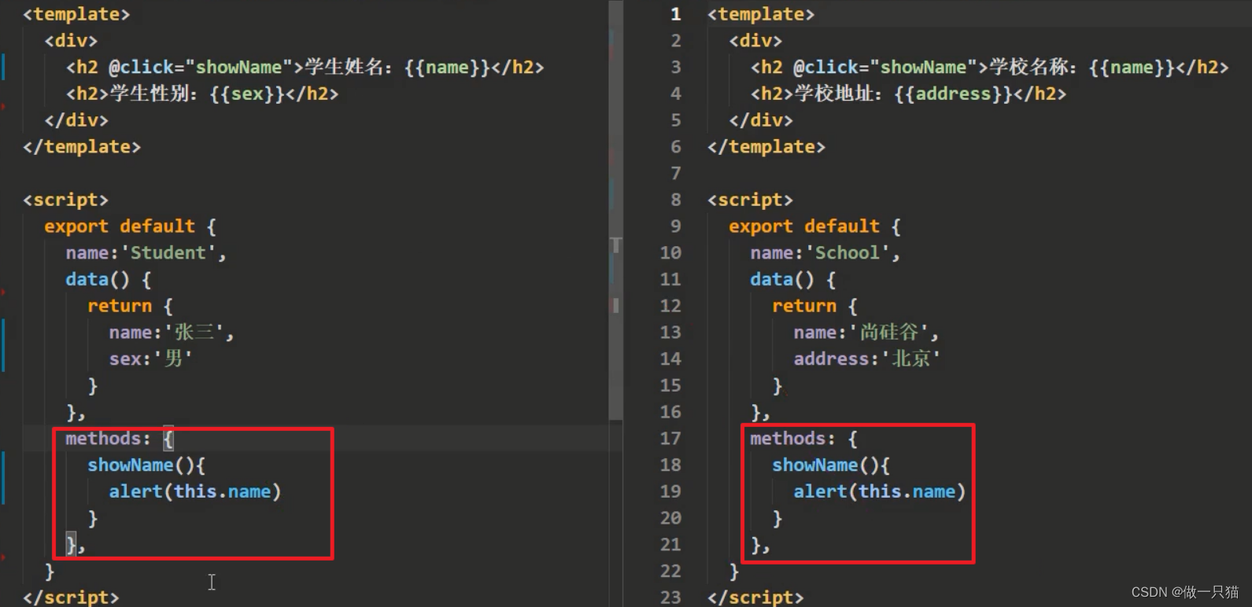Viewport: 1252px width, 607px height.
Task: Click showName(){ in the left editor
Action: 146,465
